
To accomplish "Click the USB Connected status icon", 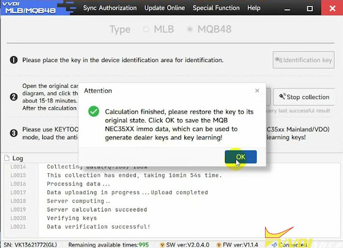I will pos(274,245).
